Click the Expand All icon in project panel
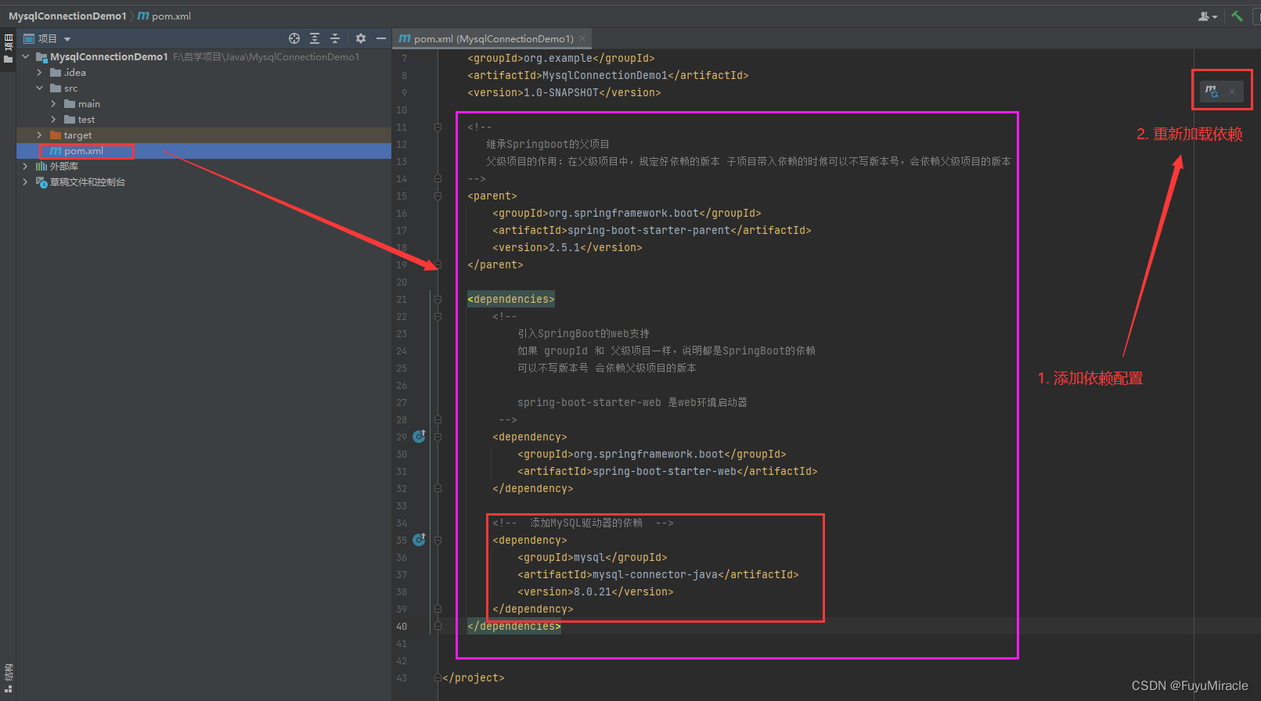 click(315, 38)
